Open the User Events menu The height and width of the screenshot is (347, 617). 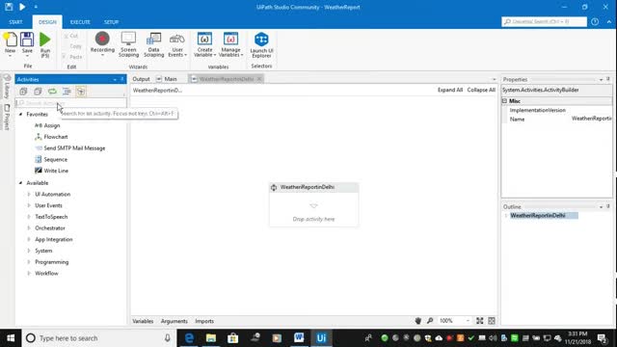click(177, 44)
